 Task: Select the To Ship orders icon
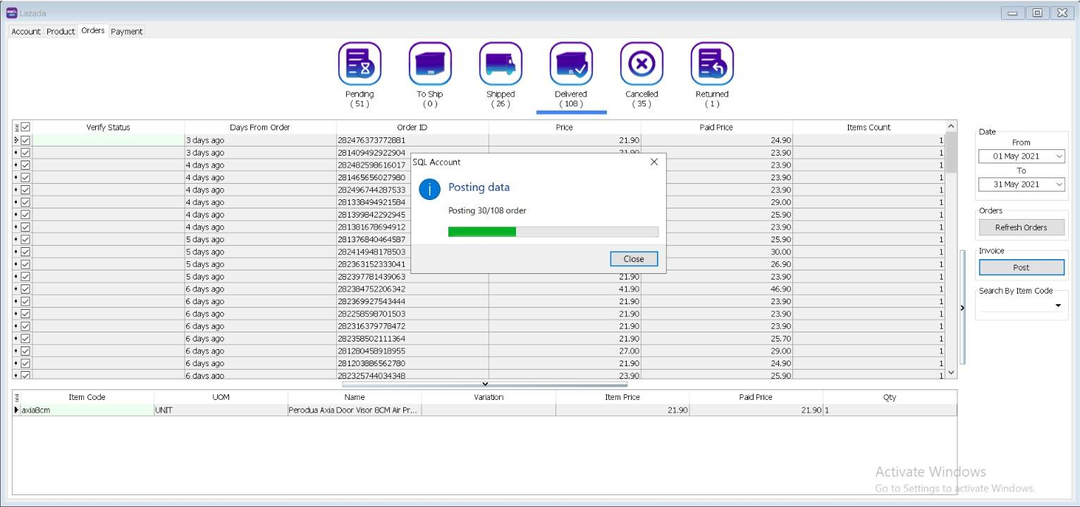430,64
